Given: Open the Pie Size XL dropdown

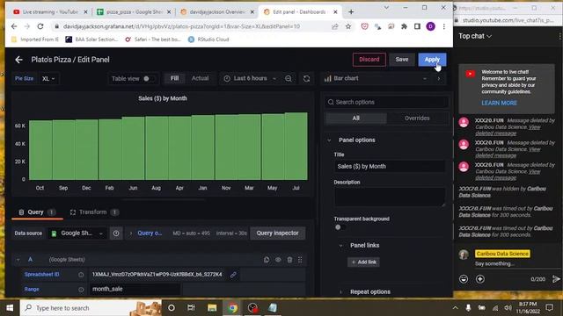Looking at the screenshot, I should click(x=48, y=78).
